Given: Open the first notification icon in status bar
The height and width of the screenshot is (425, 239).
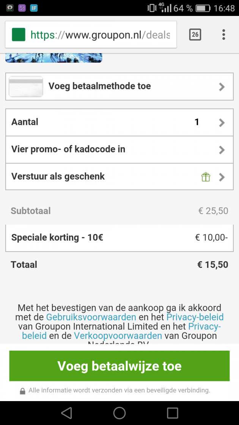Looking at the screenshot, I should pyautogui.click(x=10, y=8).
